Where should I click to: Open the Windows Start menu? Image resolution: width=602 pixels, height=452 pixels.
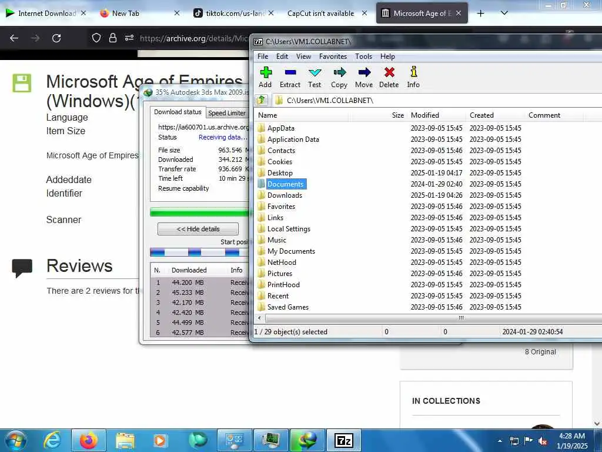(16, 440)
